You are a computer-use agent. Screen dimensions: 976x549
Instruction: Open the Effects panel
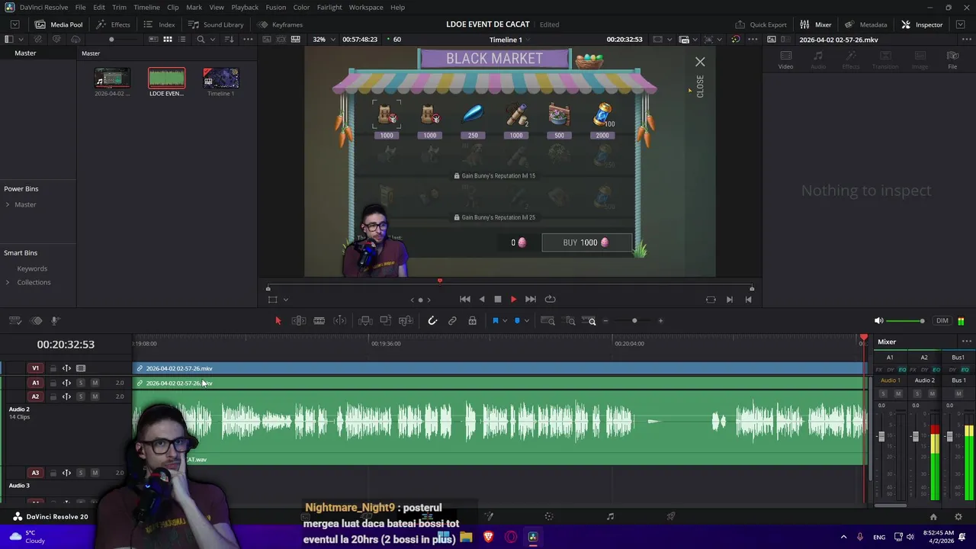113,24
